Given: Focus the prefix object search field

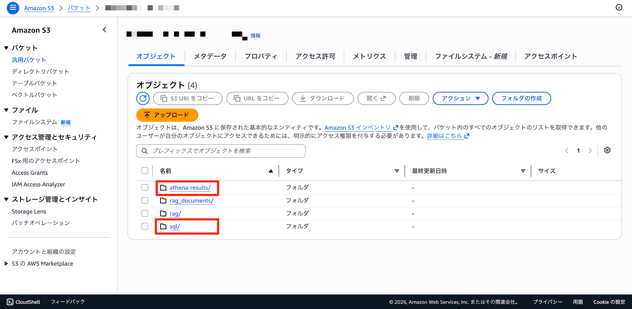Looking at the screenshot, I should point(221,151).
